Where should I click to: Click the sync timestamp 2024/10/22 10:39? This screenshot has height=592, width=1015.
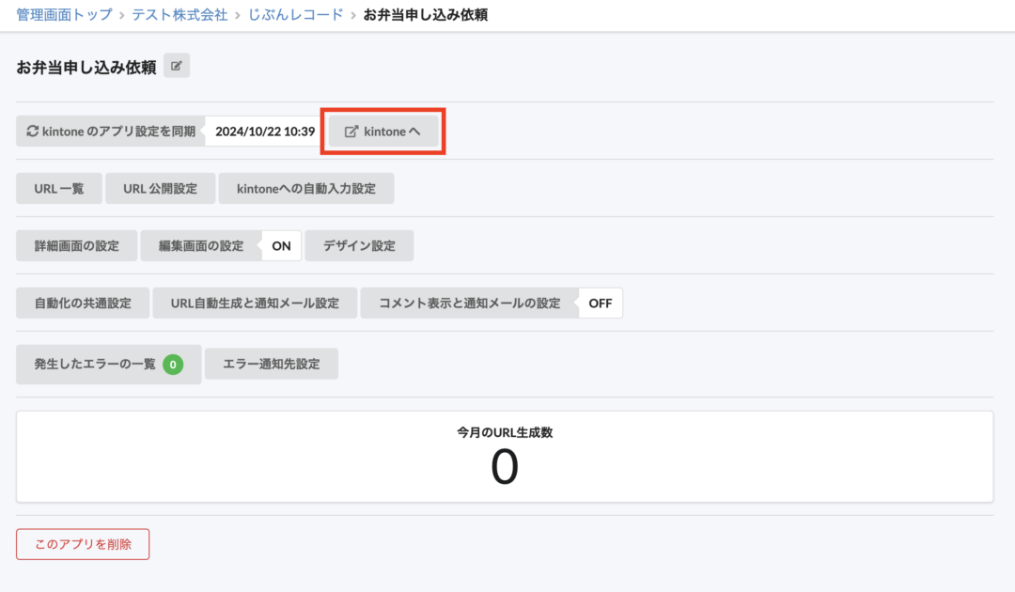point(263,132)
